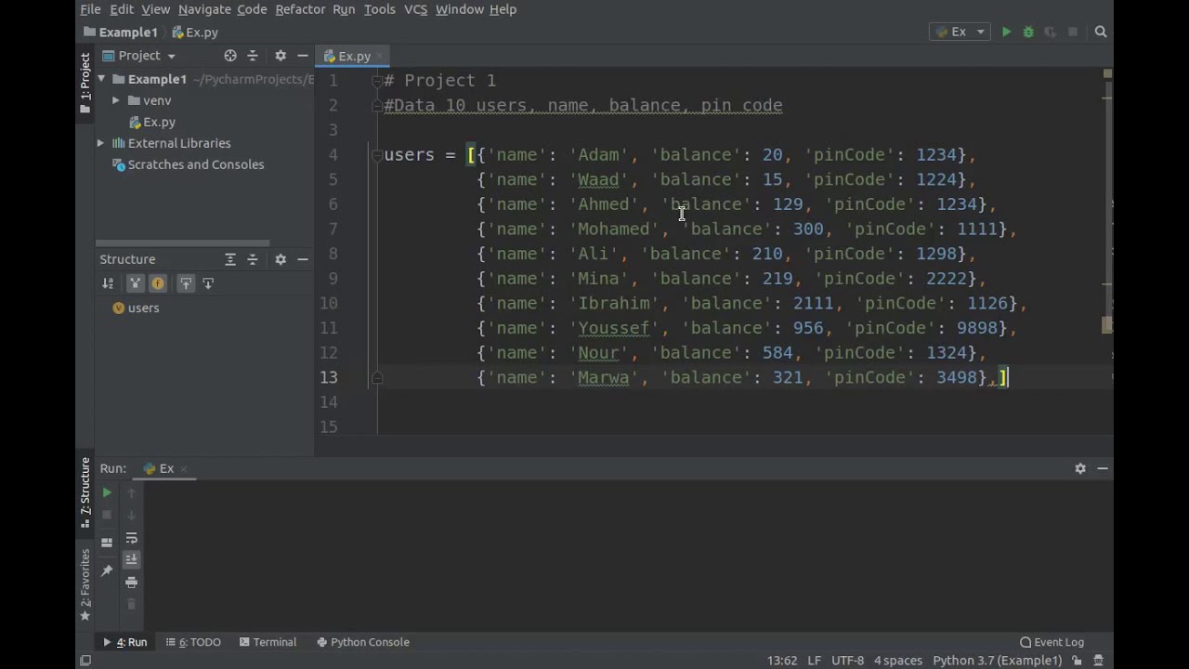Screen dimensions: 1189x669
Task: Open the Ex run configuration dropdown
Action: (959, 32)
